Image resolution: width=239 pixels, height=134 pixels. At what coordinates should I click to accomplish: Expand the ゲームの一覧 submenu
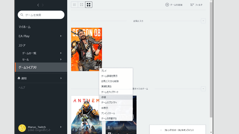tap(61, 53)
